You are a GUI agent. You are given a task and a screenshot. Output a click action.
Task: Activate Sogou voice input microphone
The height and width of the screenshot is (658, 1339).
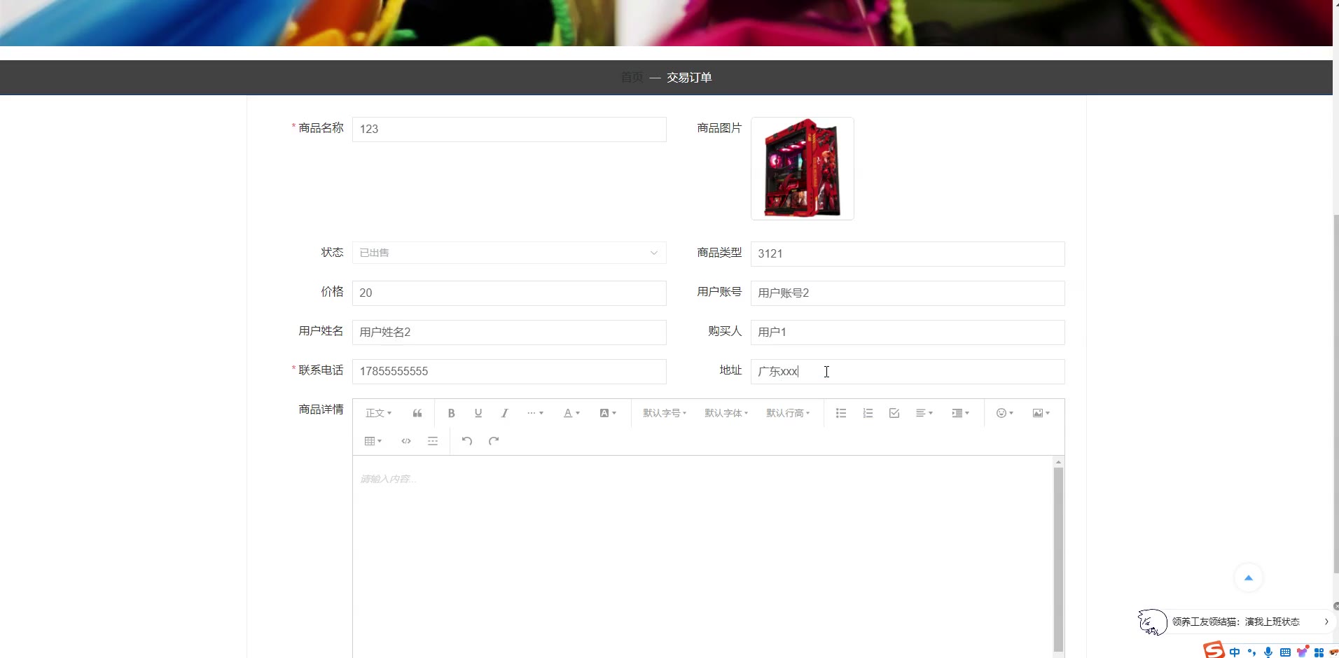[1268, 652]
